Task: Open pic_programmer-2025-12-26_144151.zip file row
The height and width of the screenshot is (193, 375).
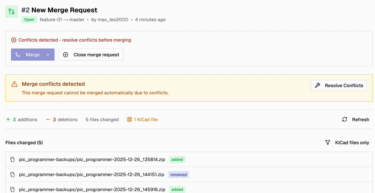Action: click(189, 174)
